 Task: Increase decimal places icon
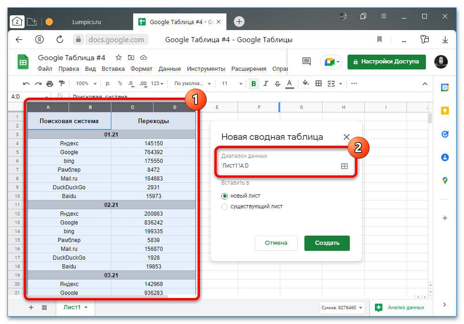(143, 84)
